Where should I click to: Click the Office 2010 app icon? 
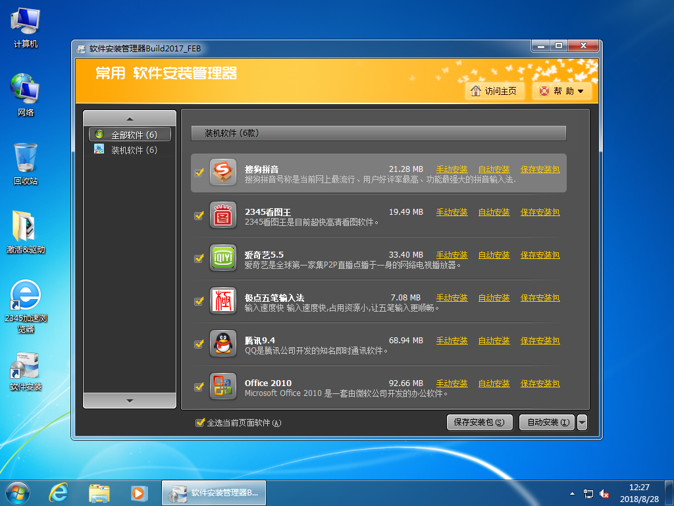pyautogui.click(x=223, y=386)
